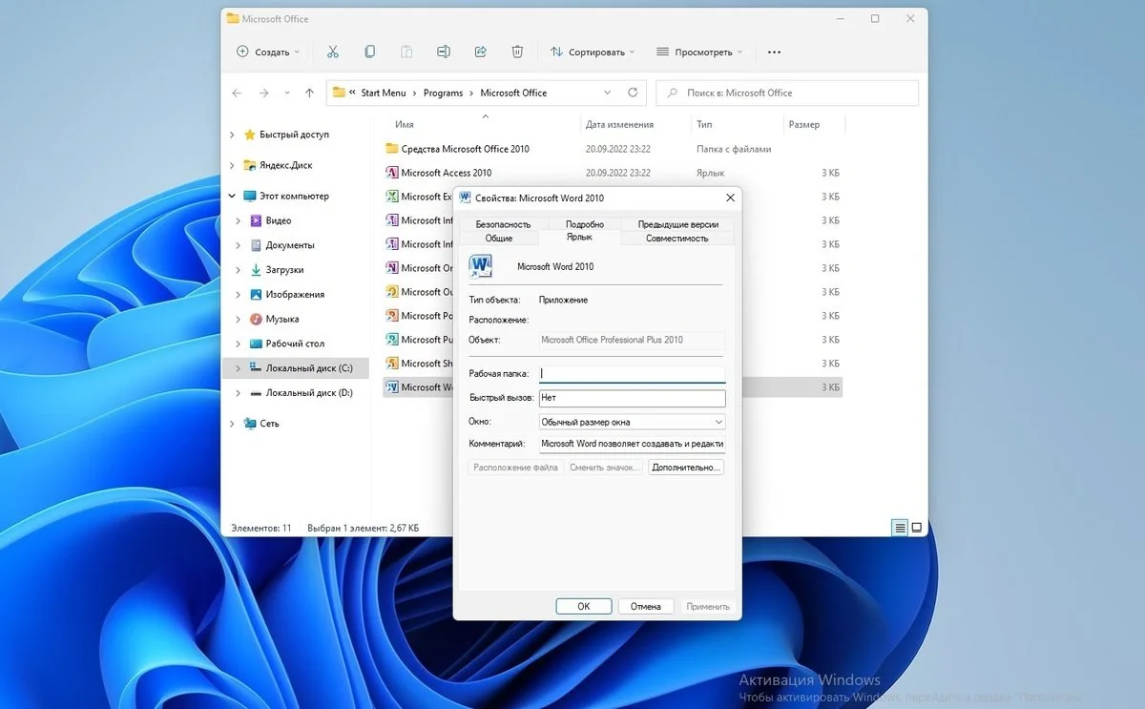Click the Copy icon in Explorer toolbar

[370, 52]
